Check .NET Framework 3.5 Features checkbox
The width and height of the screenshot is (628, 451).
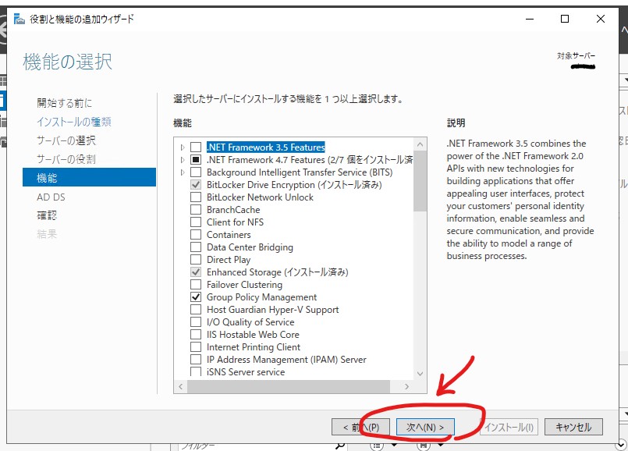click(x=196, y=147)
